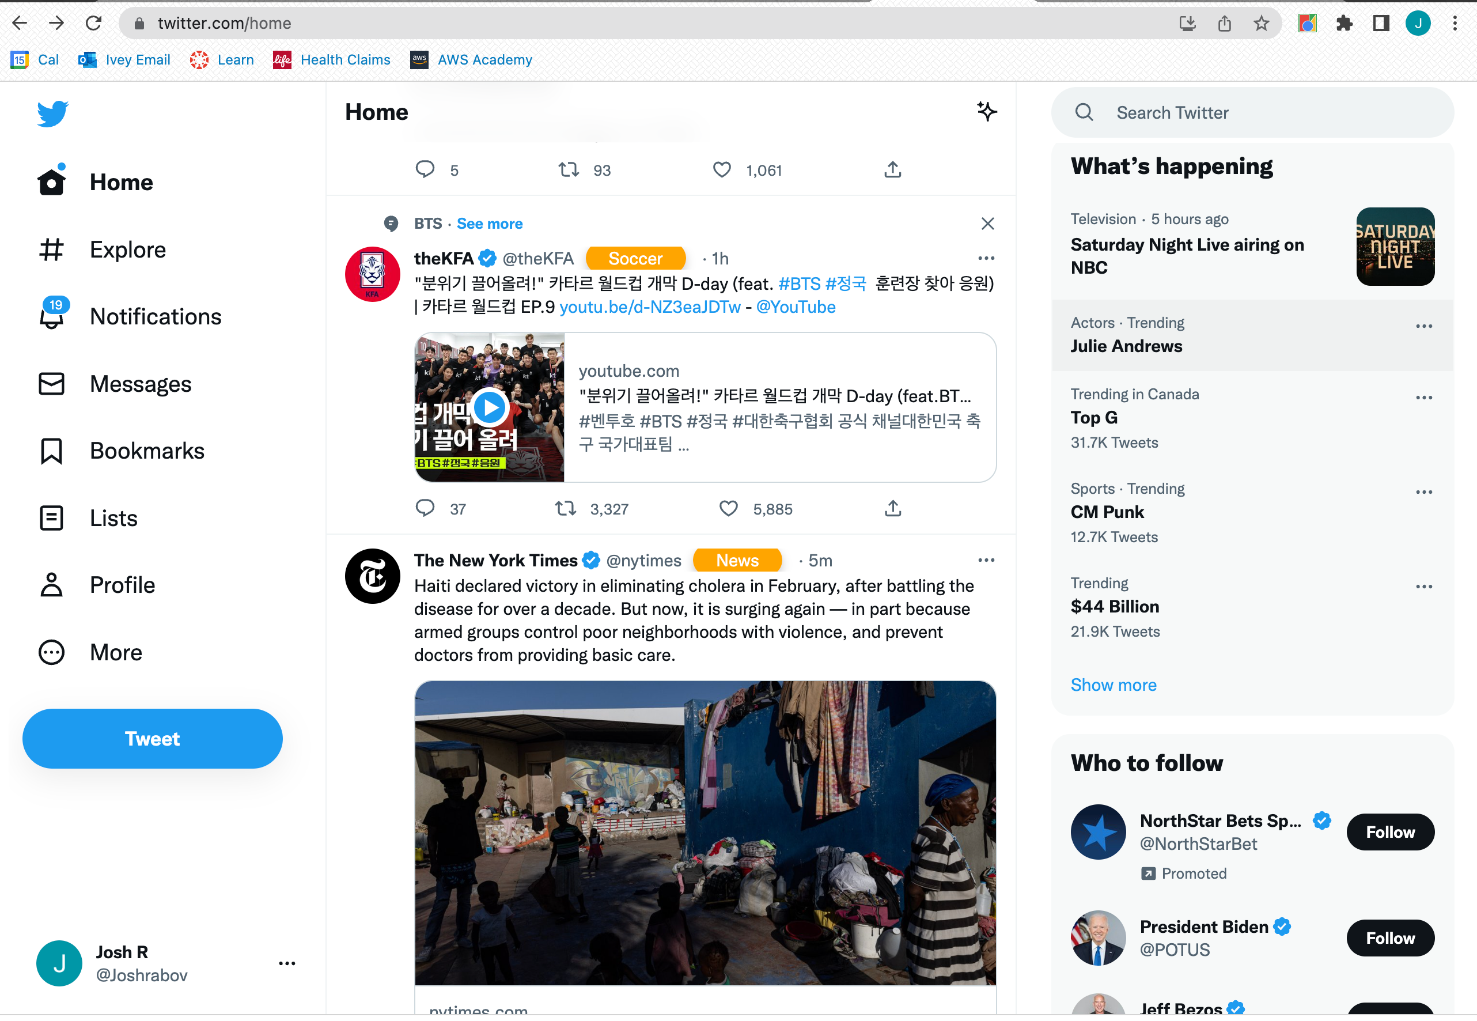Click the blue Tweet button

pos(152,739)
